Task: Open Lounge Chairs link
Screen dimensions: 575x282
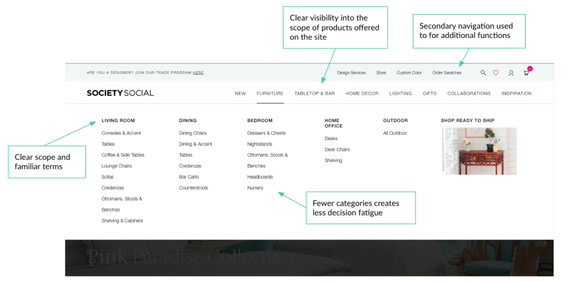Action: (x=117, y=166)
